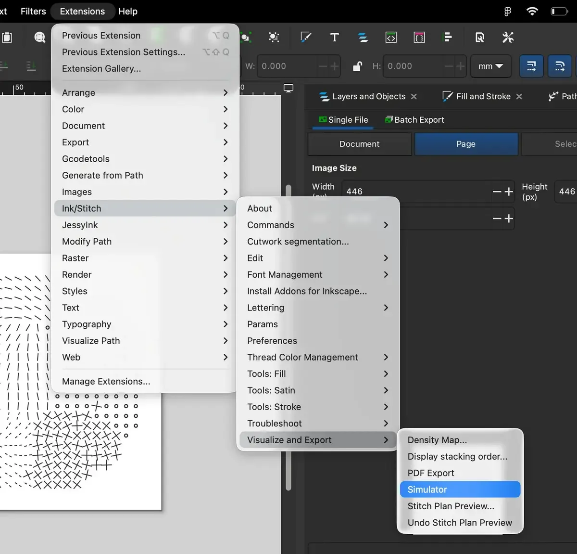The width and height of the screenshot is (577, 554).
Task: Open Ink/Stitch Params menu item
Action: pos(318,324)
